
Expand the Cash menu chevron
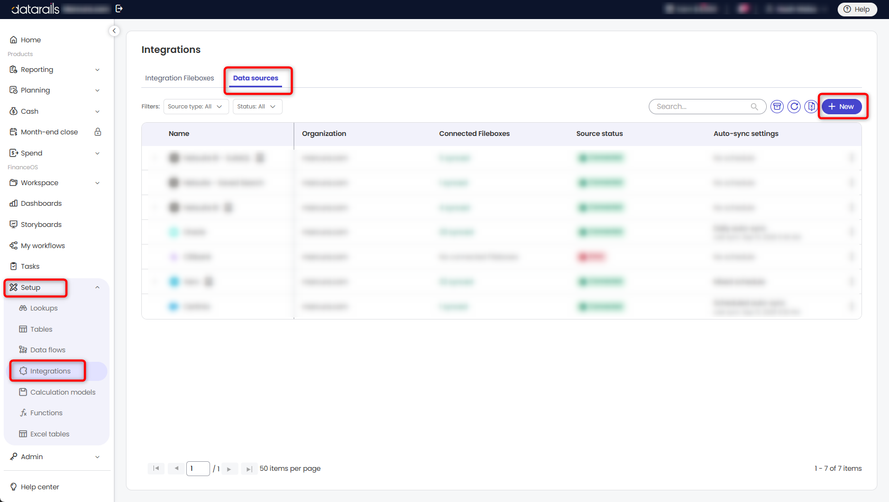coord(97,112)
